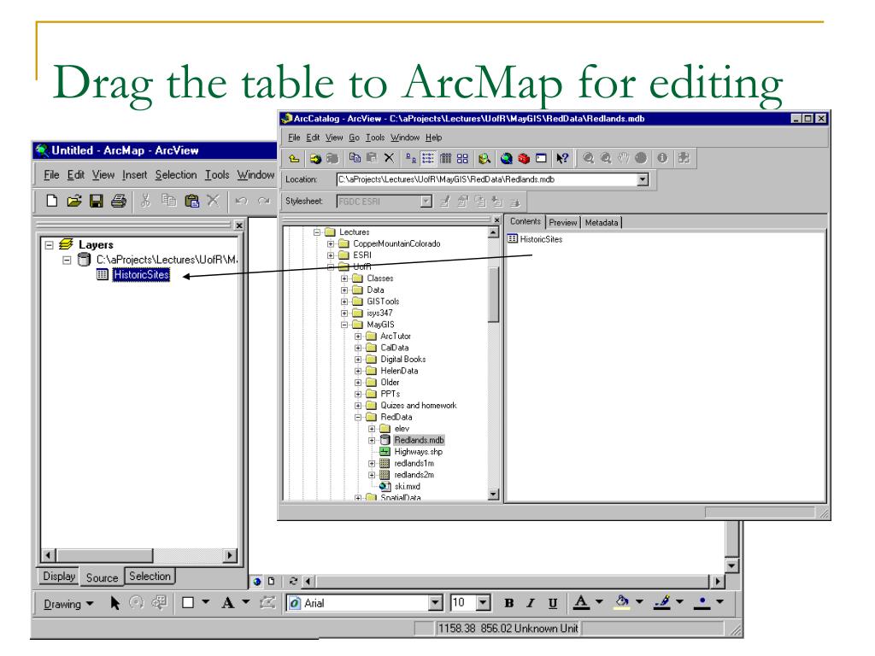This screenshot has height=656, width=875.
Task: Open Selection menu in ArcMap
Action: pyautogui.click(x=176, y=175)
